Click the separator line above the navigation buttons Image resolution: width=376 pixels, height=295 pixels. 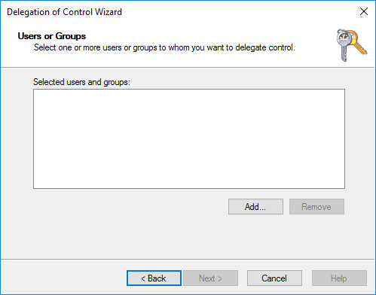[188, 259]
